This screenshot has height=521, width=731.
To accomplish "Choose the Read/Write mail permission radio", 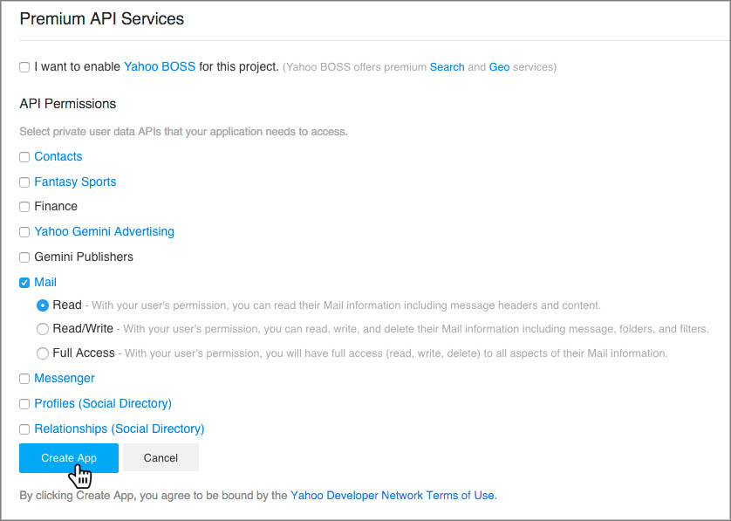I will coord(43,329).
